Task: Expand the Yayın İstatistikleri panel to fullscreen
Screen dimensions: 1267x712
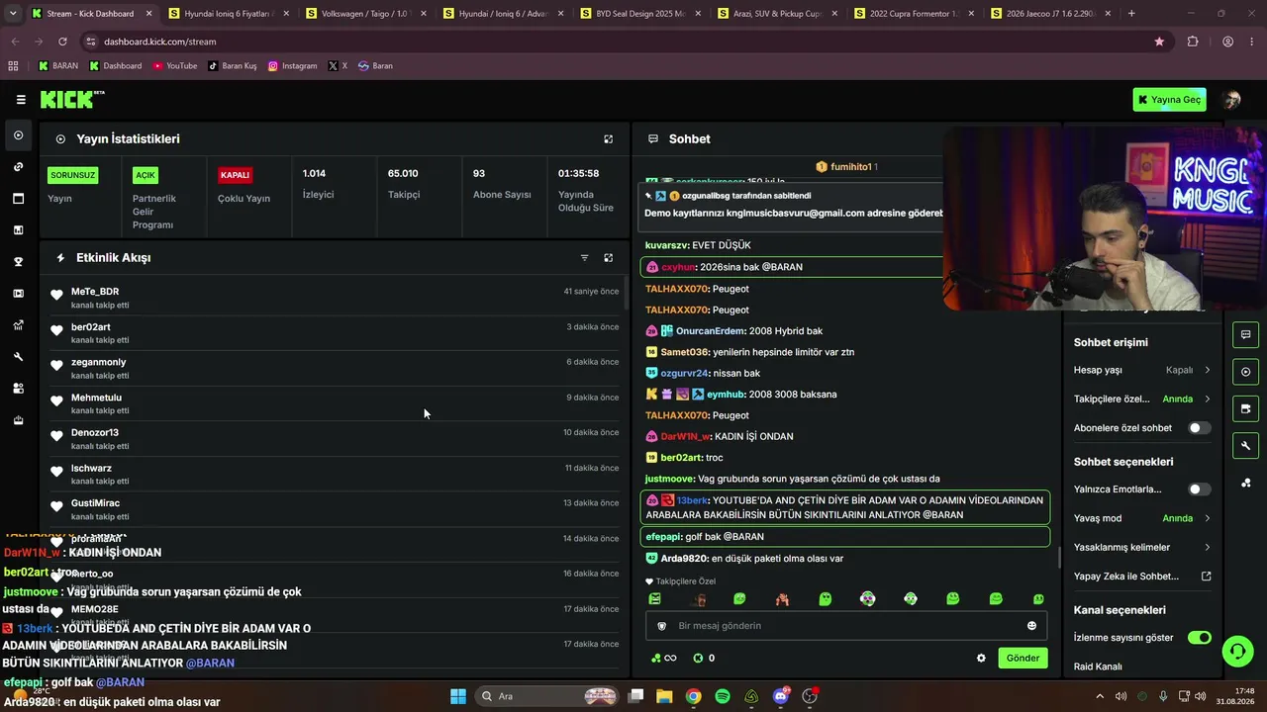Action: click(x=609, y=139)
